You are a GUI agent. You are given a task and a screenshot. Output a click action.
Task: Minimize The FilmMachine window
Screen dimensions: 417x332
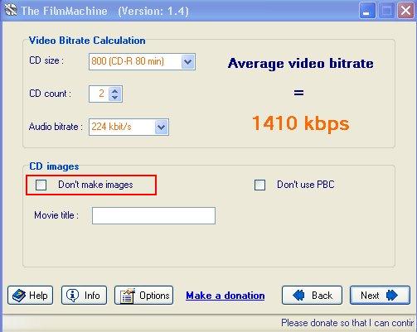(367, 11)
